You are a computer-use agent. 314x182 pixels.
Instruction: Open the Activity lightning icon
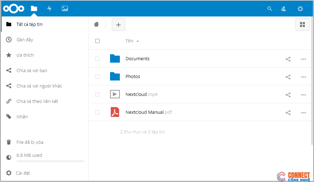click(x=49, y=8)
